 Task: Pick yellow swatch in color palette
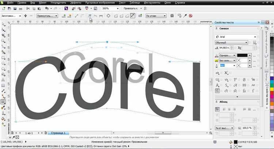[x=272, y=89]
